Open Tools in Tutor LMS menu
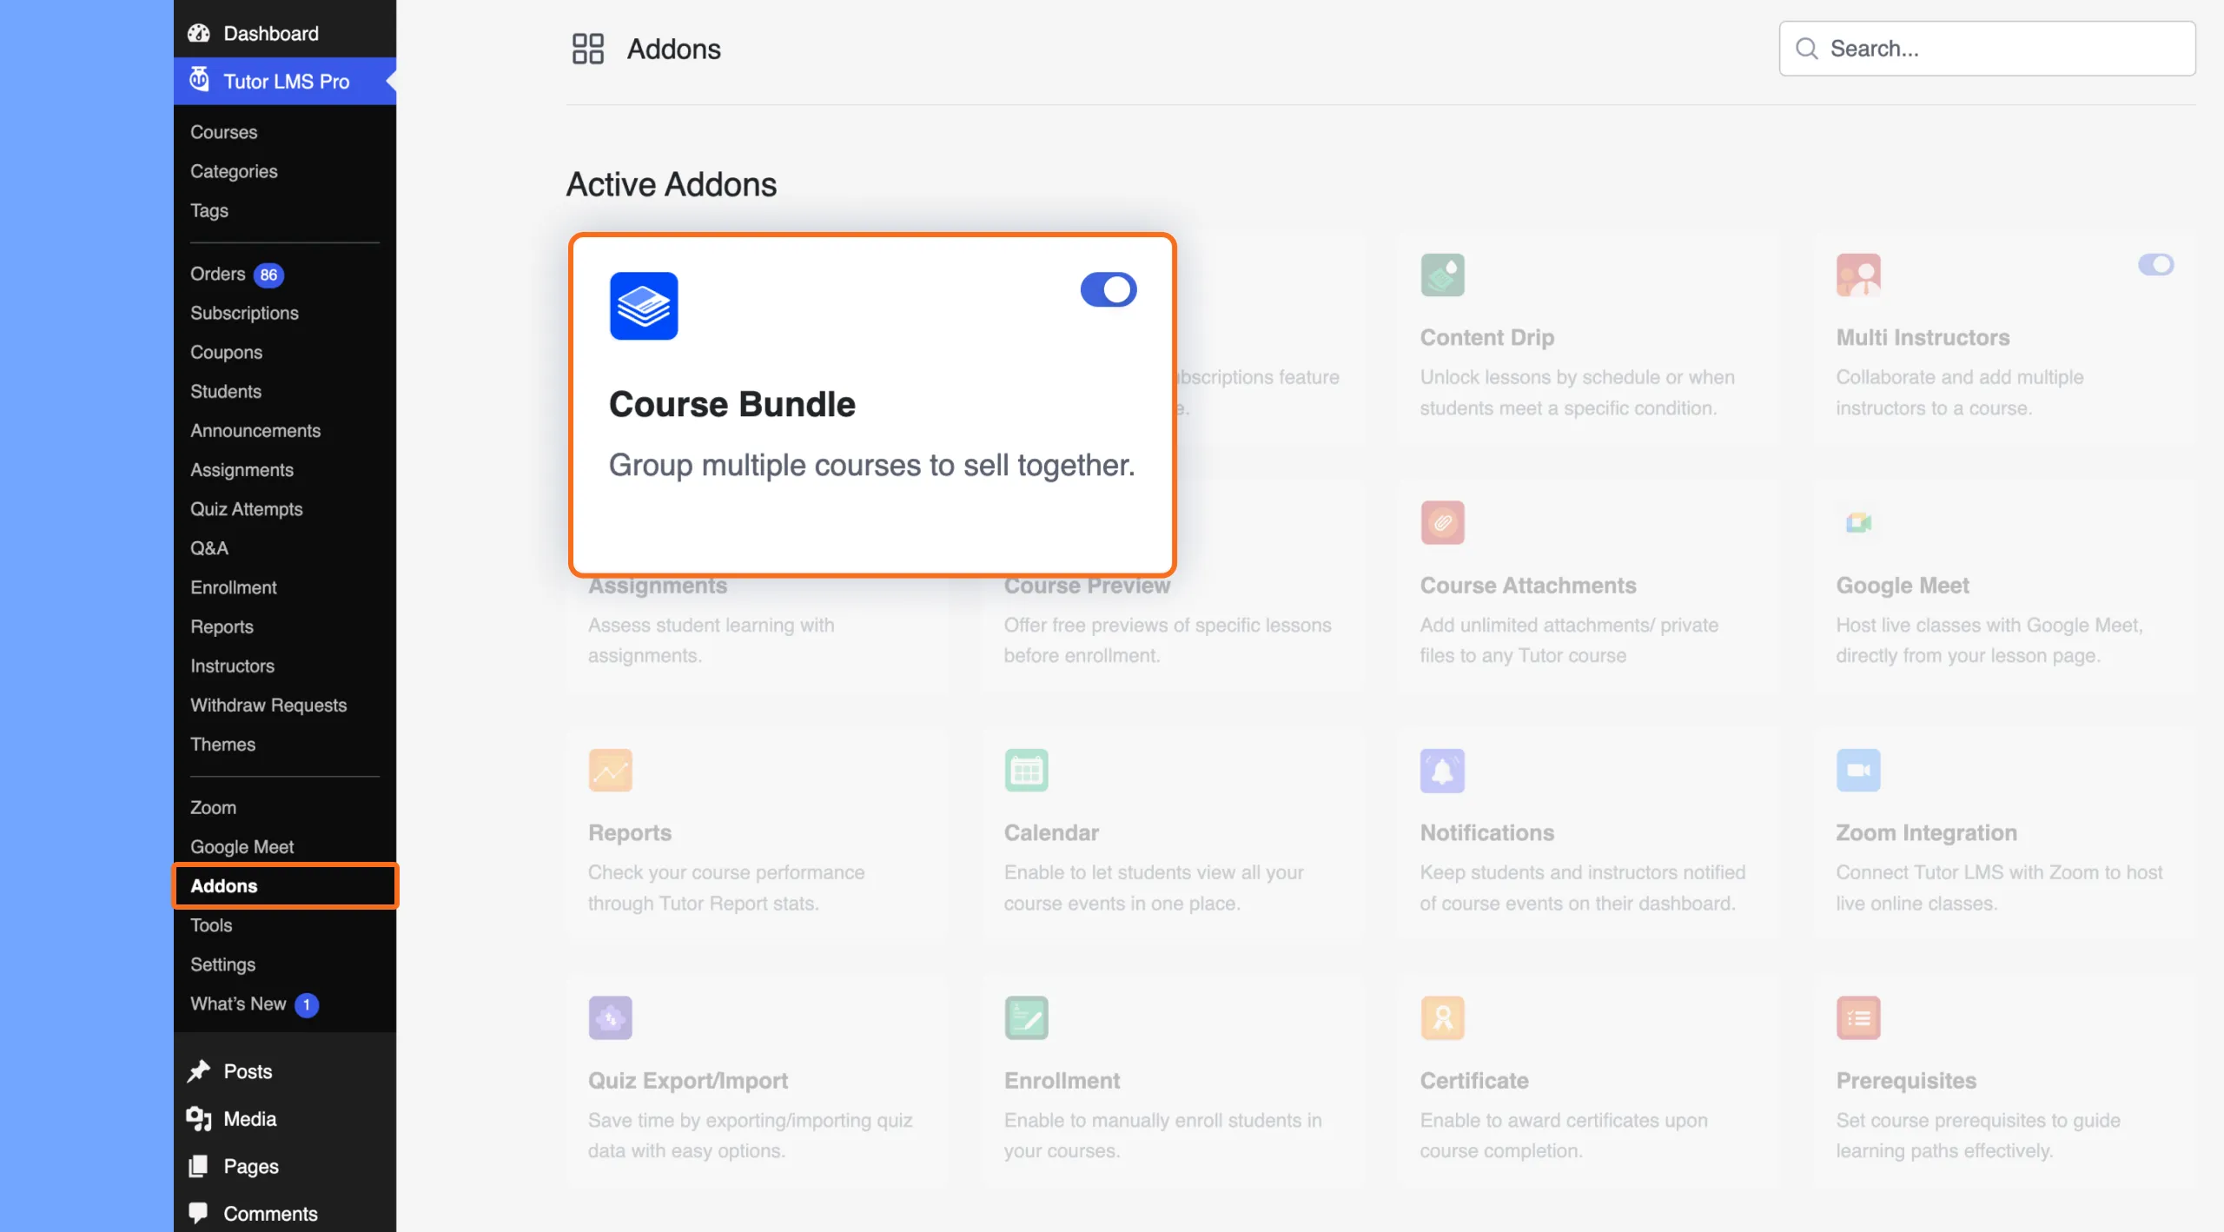This screenshot has width=2224, height=1232. pyautogui.click(x=211, y=924)
